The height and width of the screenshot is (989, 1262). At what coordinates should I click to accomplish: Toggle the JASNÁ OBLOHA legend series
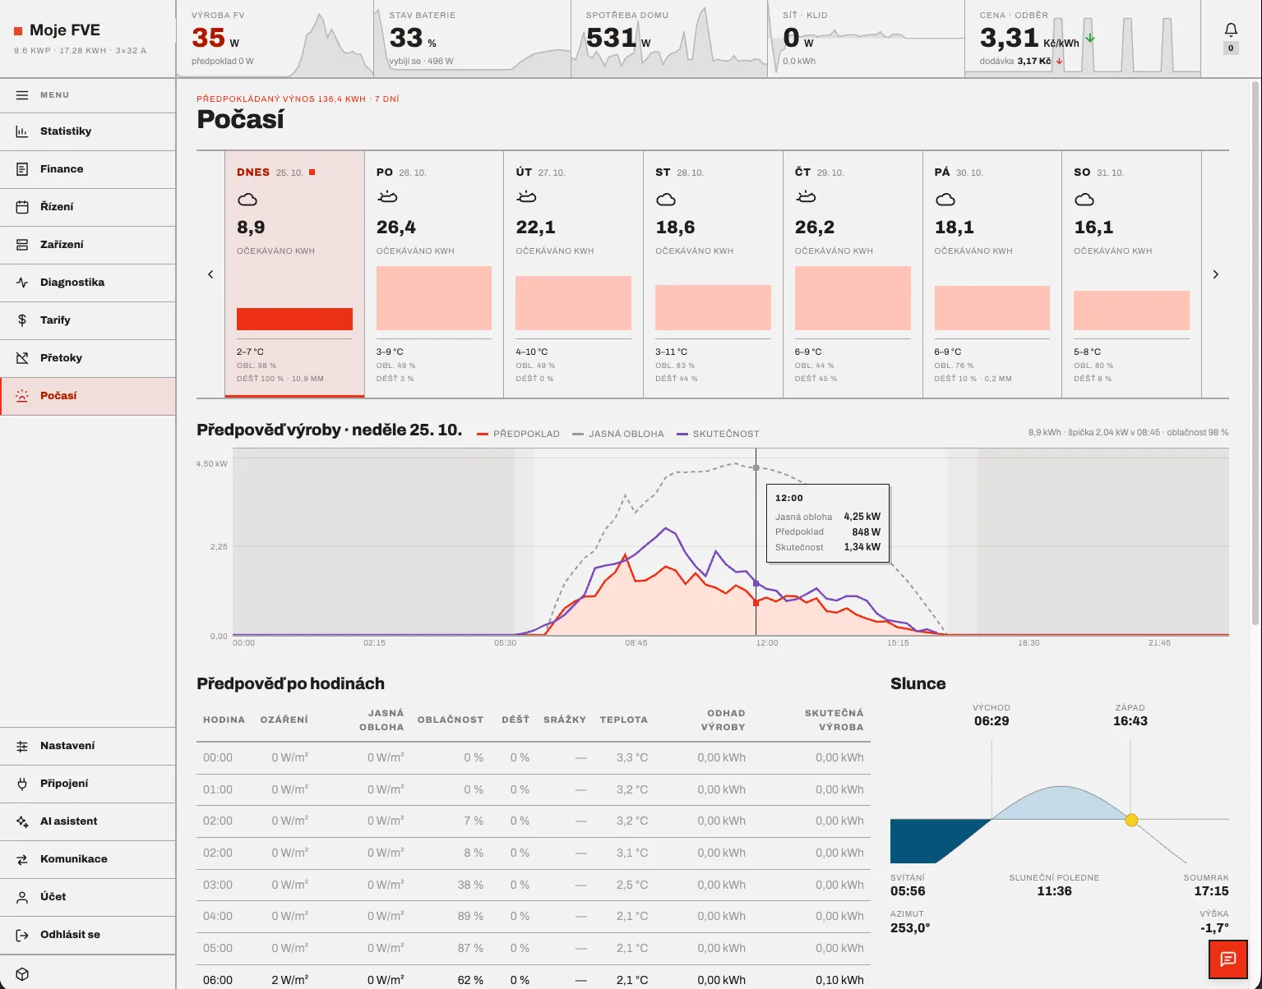pyautogui.click(x=618, y=434)
